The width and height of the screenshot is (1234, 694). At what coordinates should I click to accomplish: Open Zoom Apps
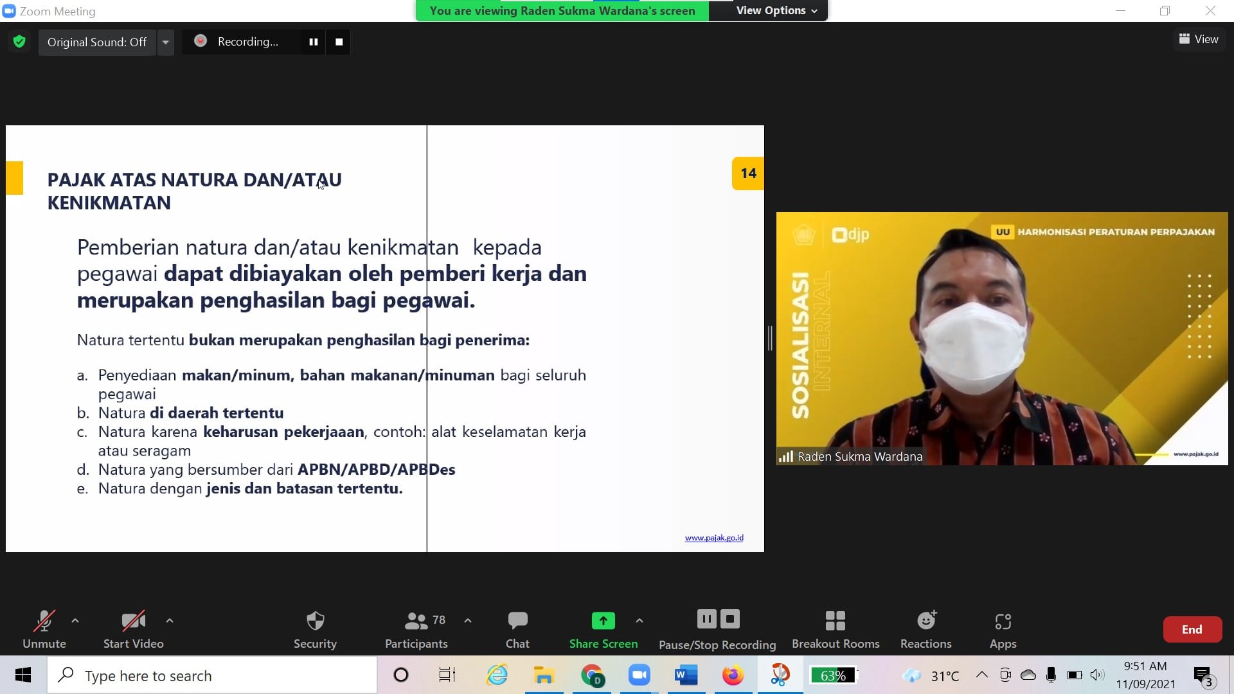[x=1003, y=629]
